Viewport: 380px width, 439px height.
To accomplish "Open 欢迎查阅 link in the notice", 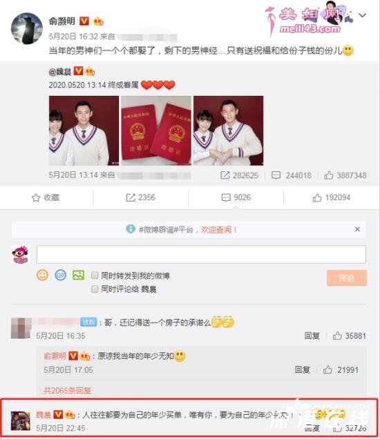I will pos(216,230).
